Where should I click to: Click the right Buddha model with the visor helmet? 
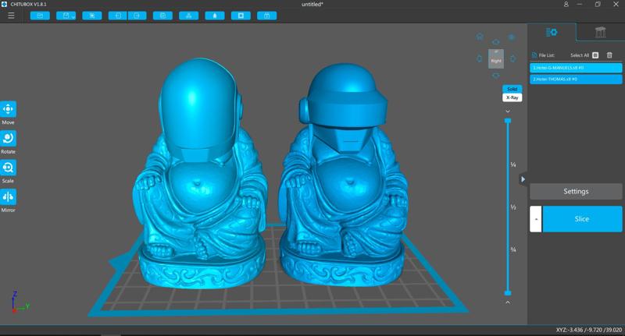(x=343, y=175)
